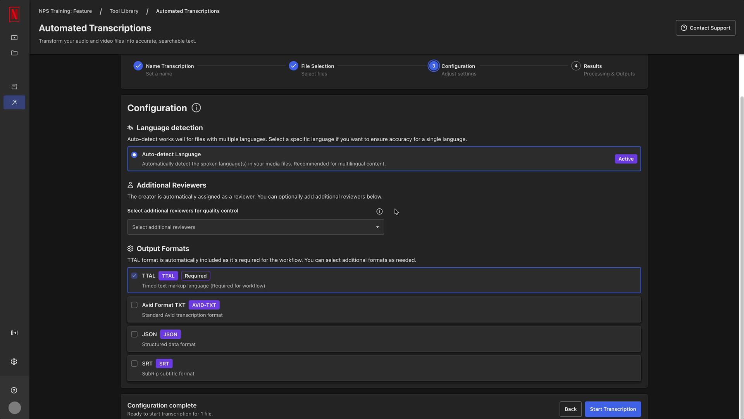This screenshot has width=744, height=419.
Task: Go to NPS Training: Feature breadcrumb
Action: pos(65,11)
